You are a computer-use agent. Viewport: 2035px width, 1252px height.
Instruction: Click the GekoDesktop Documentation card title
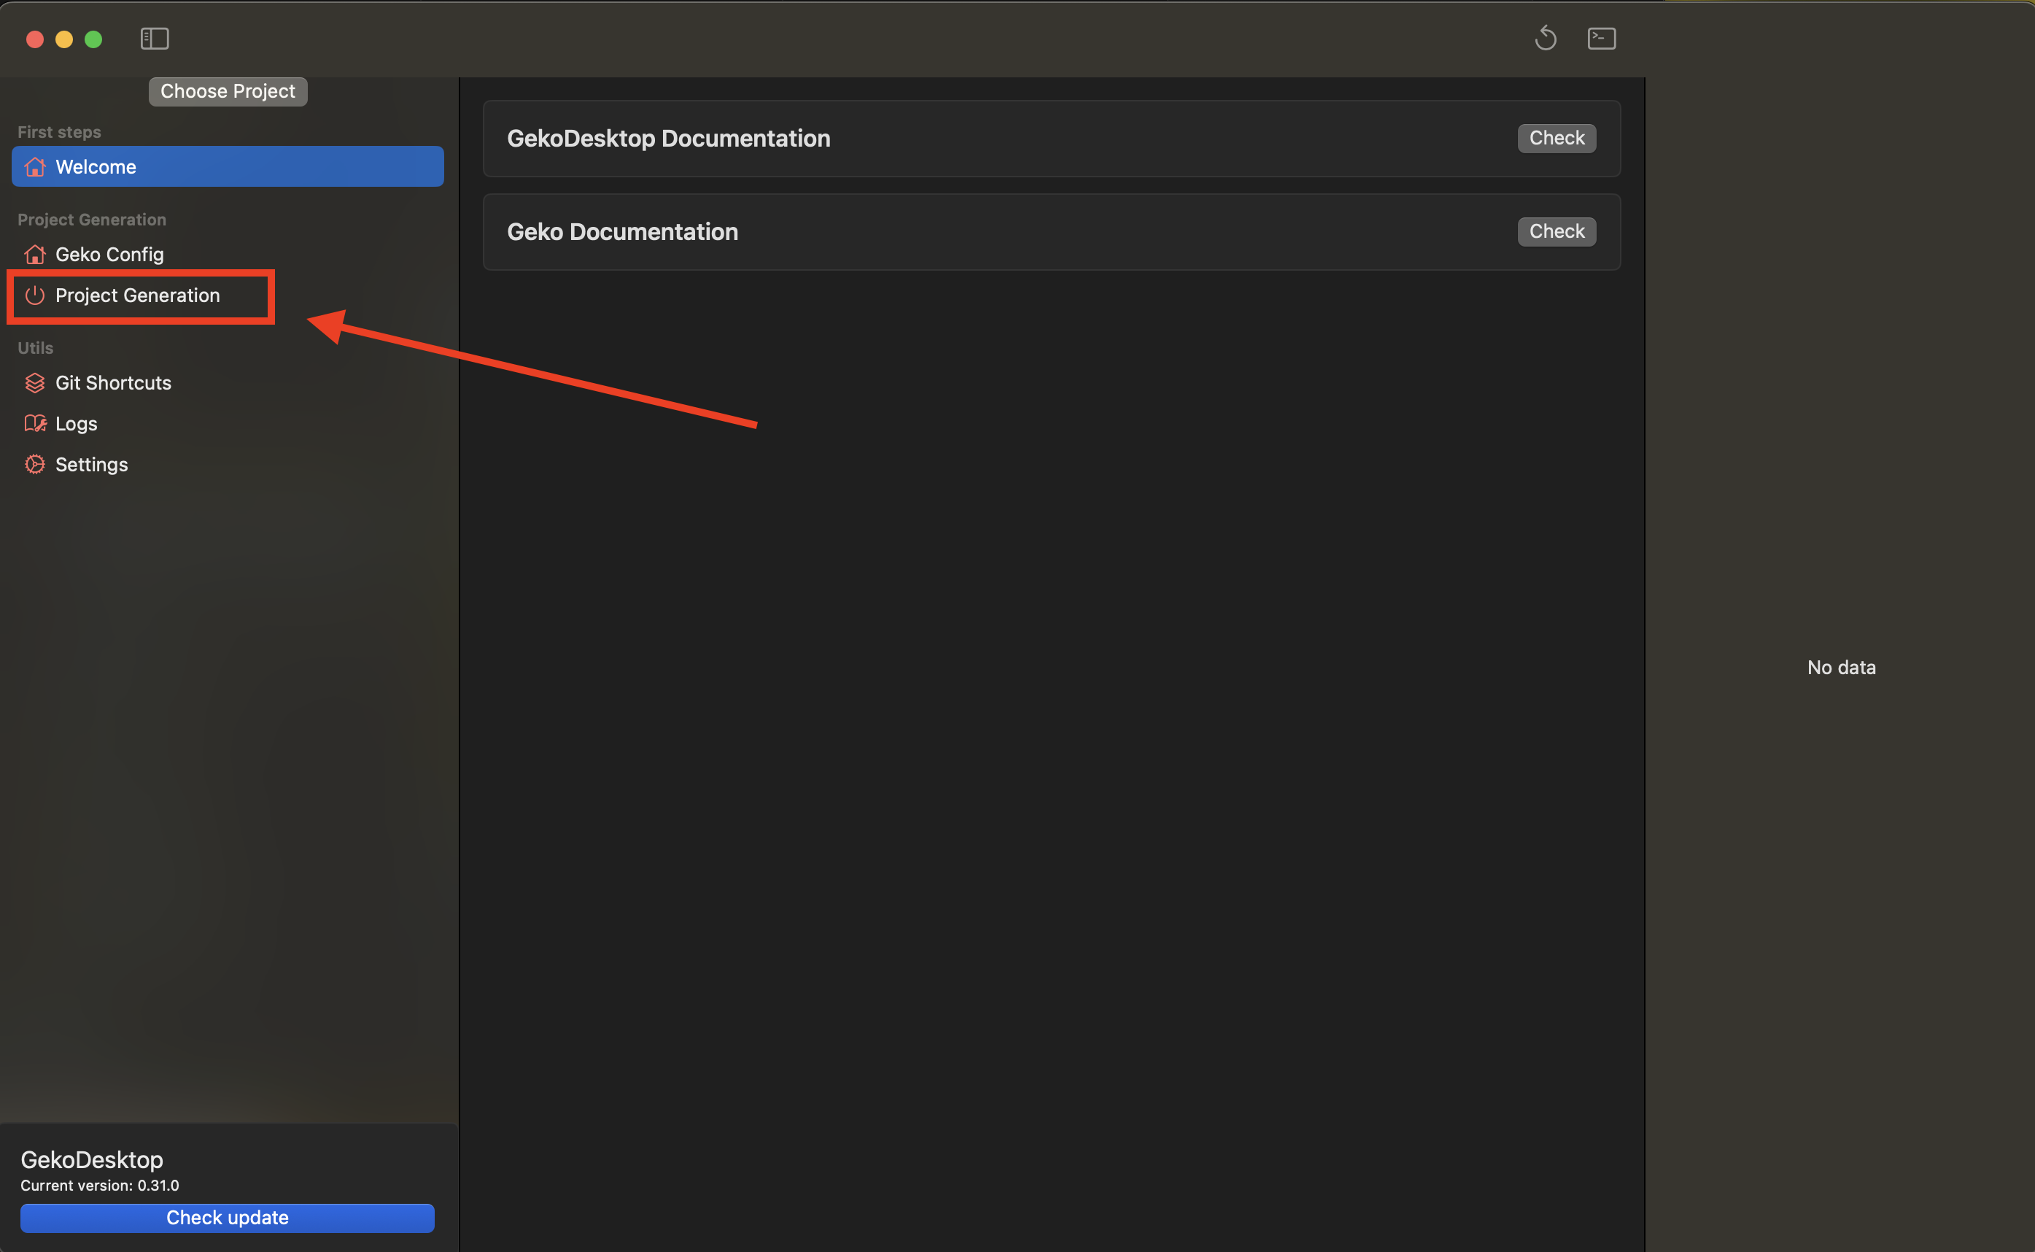point(668,139)
